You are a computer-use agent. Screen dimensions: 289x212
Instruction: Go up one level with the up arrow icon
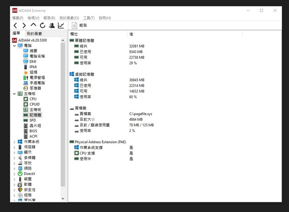pos(33,25)
